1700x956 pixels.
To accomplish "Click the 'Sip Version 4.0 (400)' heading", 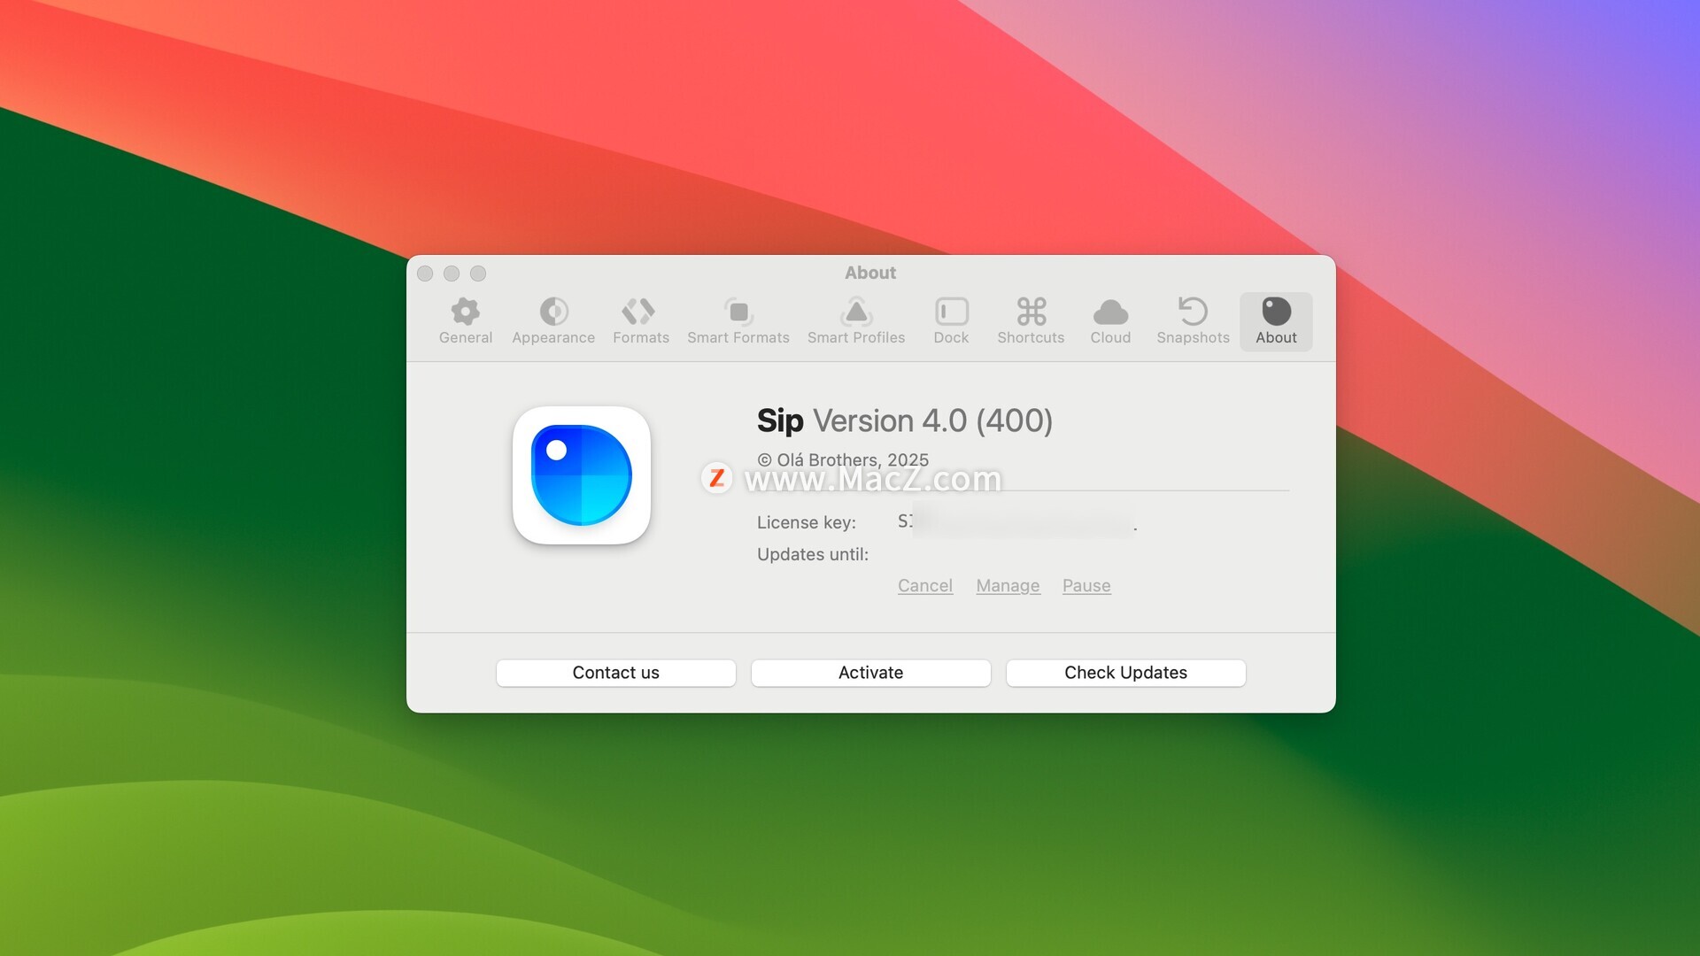I will click(x=905, y=420).
